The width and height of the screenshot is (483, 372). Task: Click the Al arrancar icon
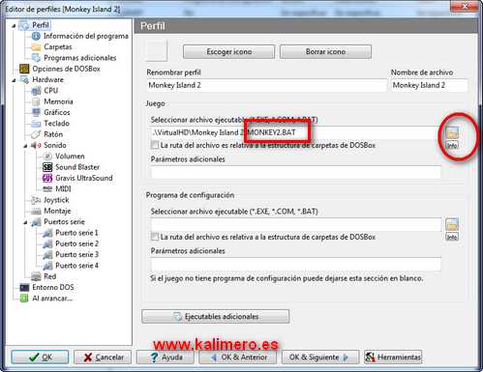pos(24,299)
